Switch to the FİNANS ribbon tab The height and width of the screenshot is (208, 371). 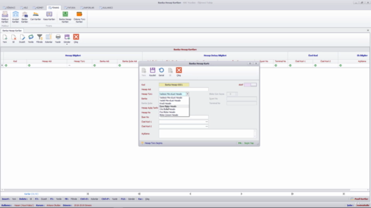point(54,8)
